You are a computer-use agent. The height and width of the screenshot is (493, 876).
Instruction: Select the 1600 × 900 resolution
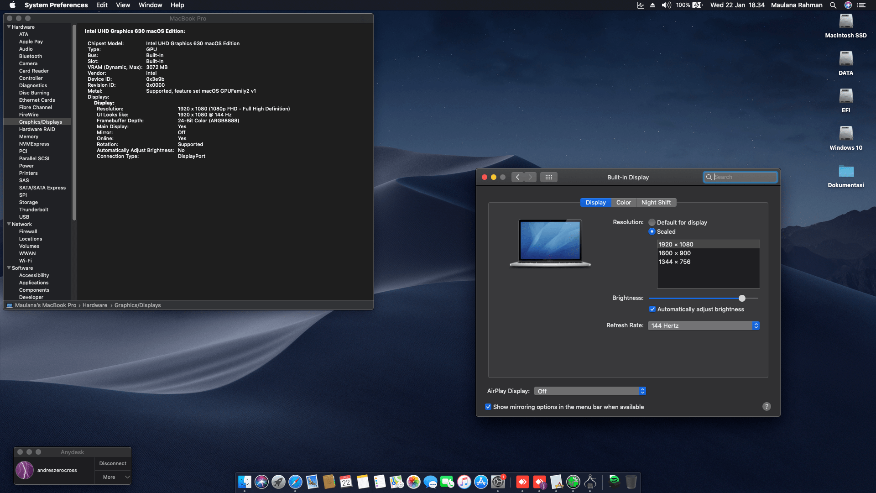(x=675, y=253)
